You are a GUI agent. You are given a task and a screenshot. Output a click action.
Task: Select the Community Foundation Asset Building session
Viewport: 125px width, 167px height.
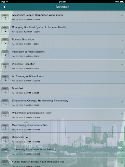(x=62, y=151)
